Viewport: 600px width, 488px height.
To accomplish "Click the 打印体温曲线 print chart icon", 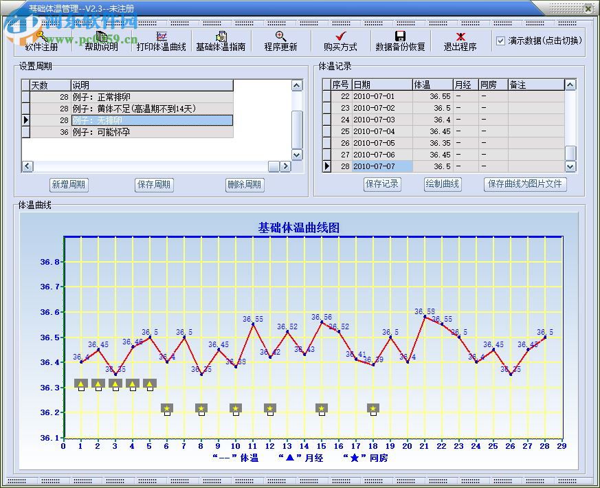I will [x=161, y=41].
